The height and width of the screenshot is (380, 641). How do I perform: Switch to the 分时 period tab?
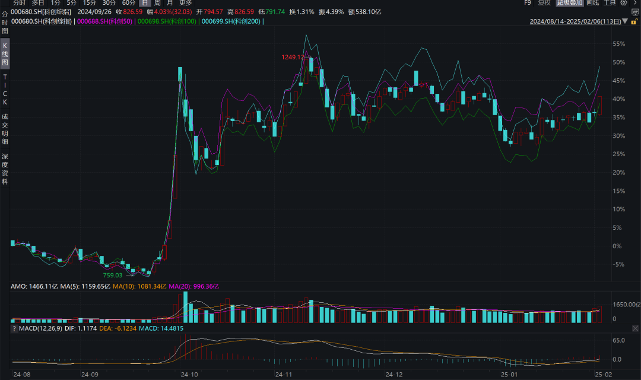tap(19, 3)
